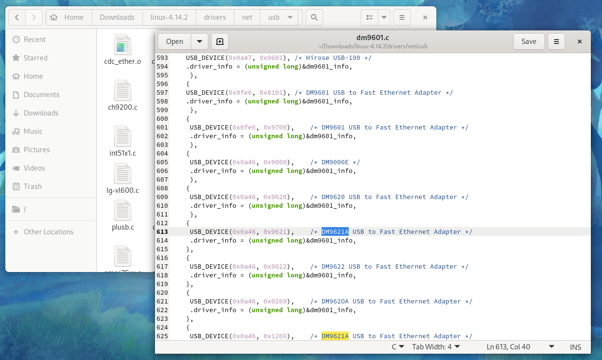Toggle INS insert mode in status bar
The width and height of the screenshot is (602, 360).
[575, 347]
